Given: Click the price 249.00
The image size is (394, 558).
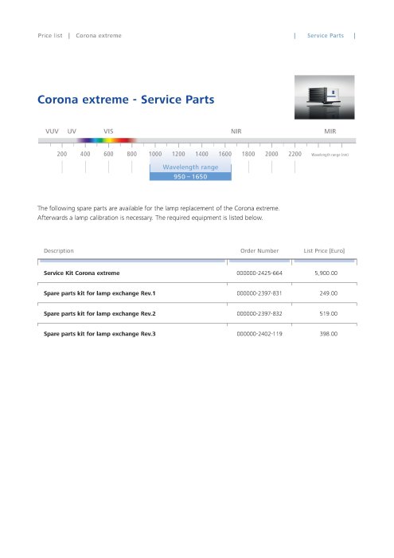Looking at the screenshot, I should point(329,293).
